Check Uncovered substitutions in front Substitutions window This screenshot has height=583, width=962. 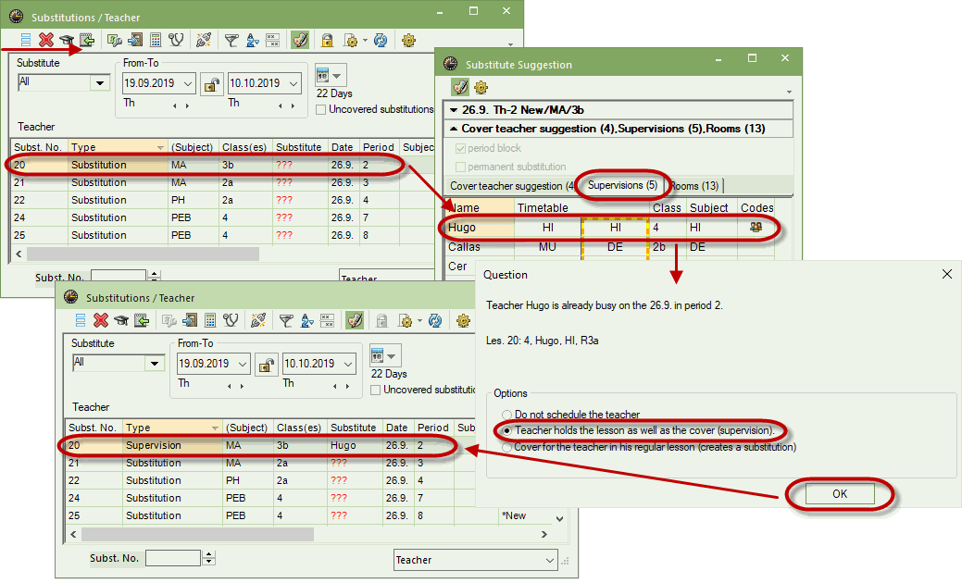375,390
